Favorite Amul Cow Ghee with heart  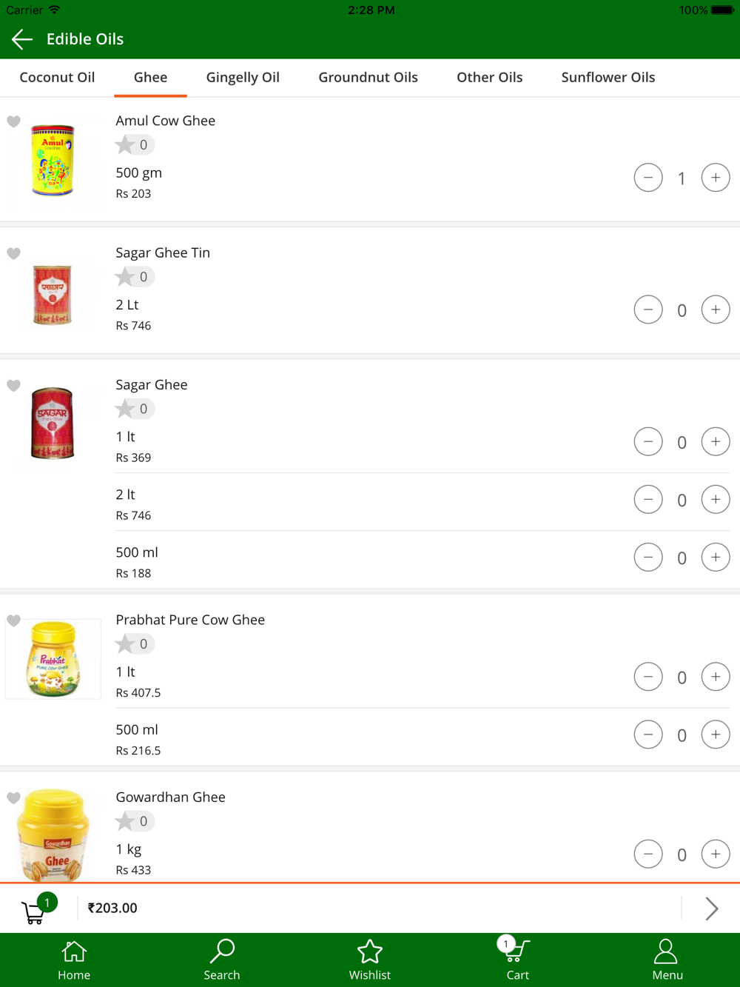(x=13, y=121)
